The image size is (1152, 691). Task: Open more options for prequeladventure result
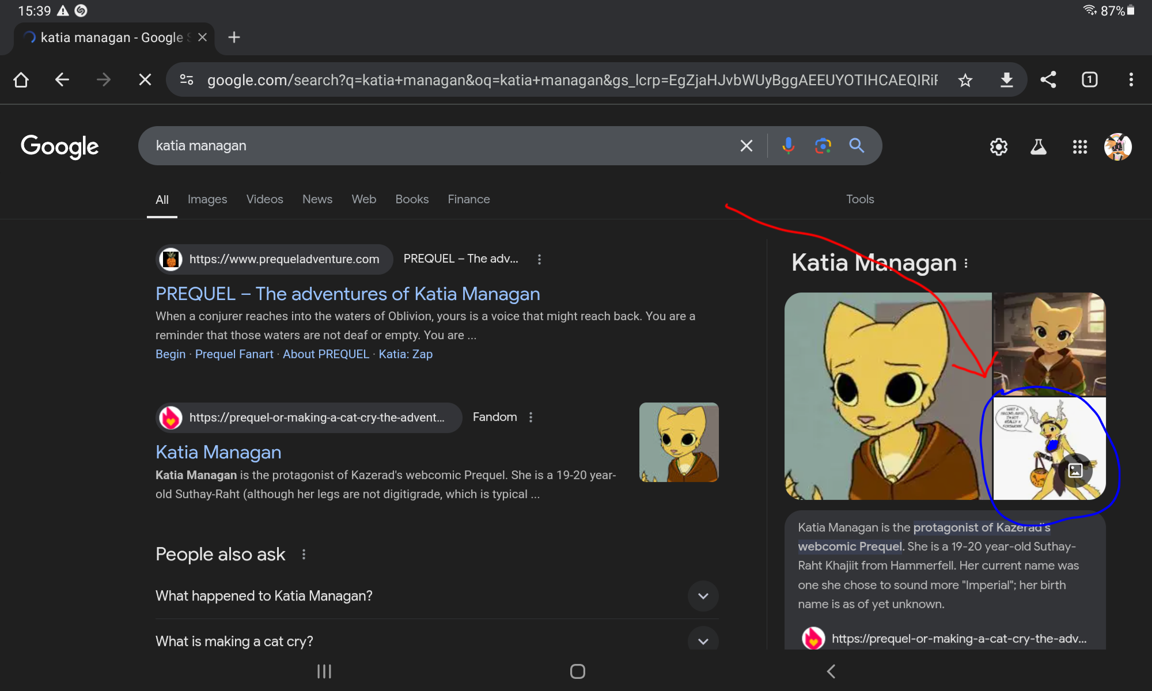[539, 259]
